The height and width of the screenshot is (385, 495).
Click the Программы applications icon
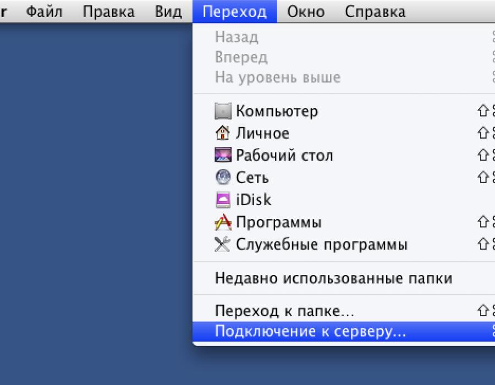[x=223, y=222]
